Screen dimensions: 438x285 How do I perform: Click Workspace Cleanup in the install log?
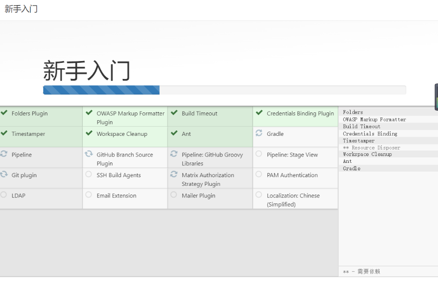(x=367, y=154)
